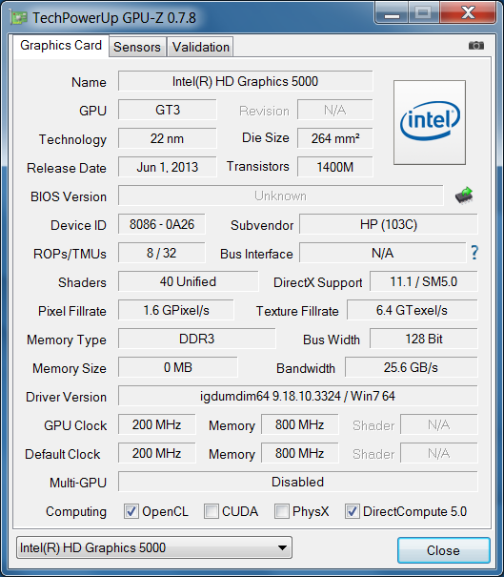
Task: Click the BIOS save chip icon
Action: coord(464,196)
